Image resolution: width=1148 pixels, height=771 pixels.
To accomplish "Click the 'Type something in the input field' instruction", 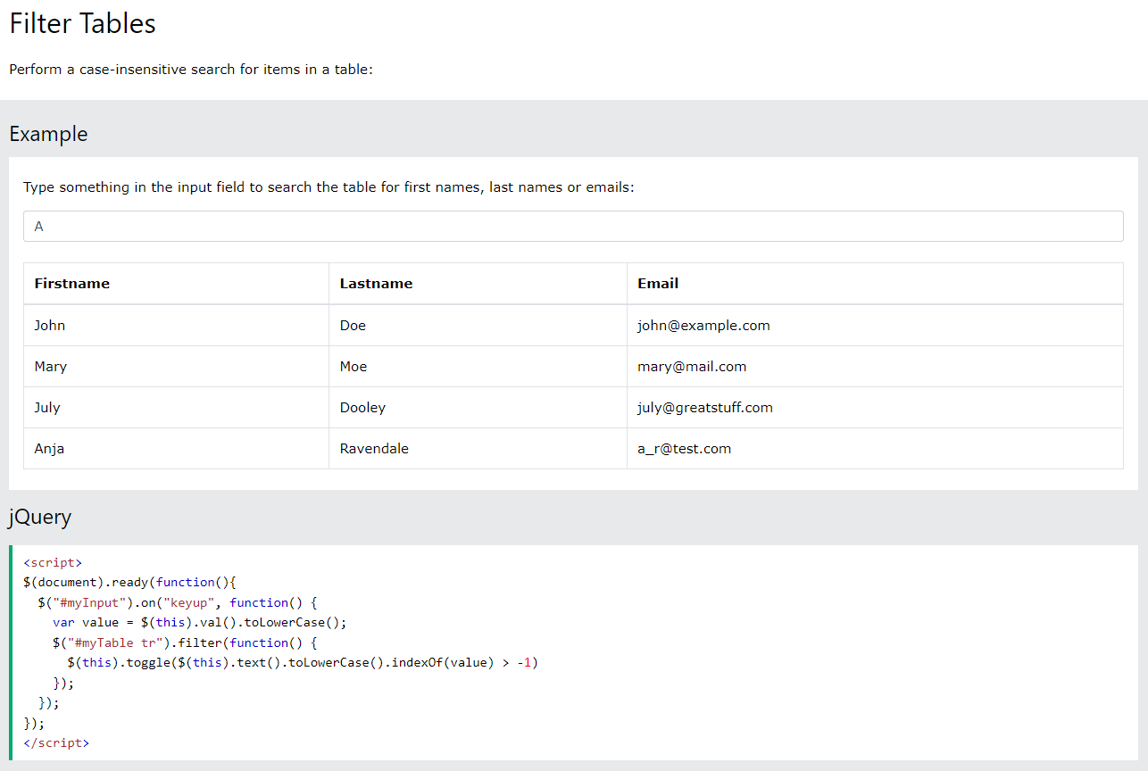I will pyautogui.click(x=329, y=187).
